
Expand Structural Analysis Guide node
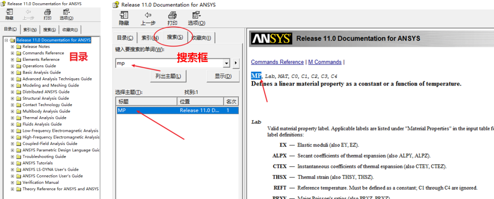click(13, 98)
